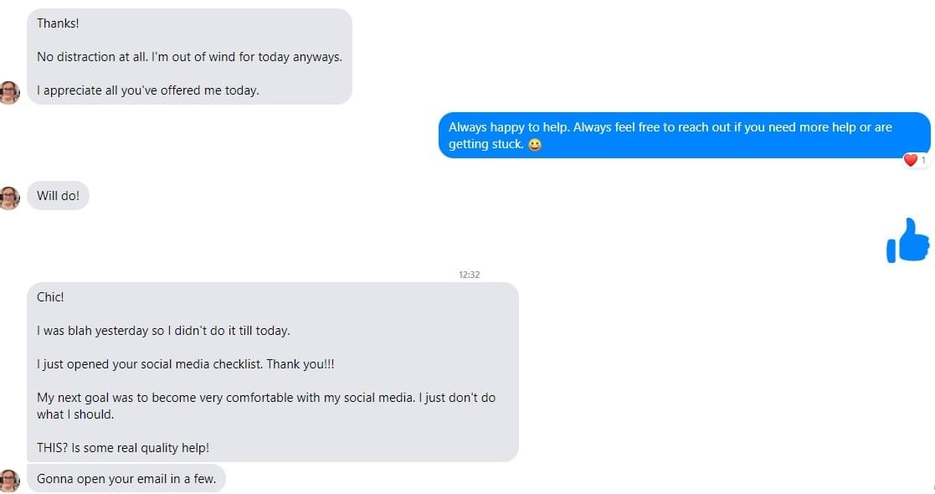Click the line "I appreciate all you've offered me today."
Image resolution: width=935 pixels, height=494 pixels.
(x=148, y=90)
